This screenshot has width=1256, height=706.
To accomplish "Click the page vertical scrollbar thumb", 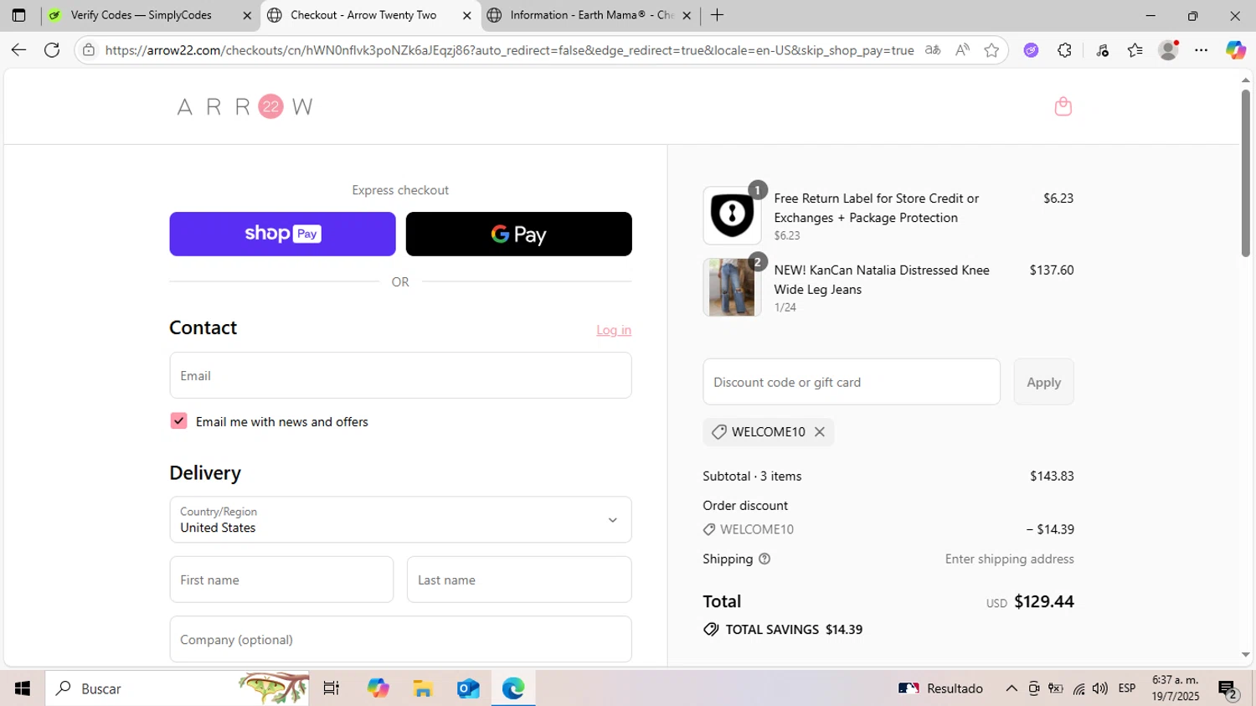I will click(1245, 173).
